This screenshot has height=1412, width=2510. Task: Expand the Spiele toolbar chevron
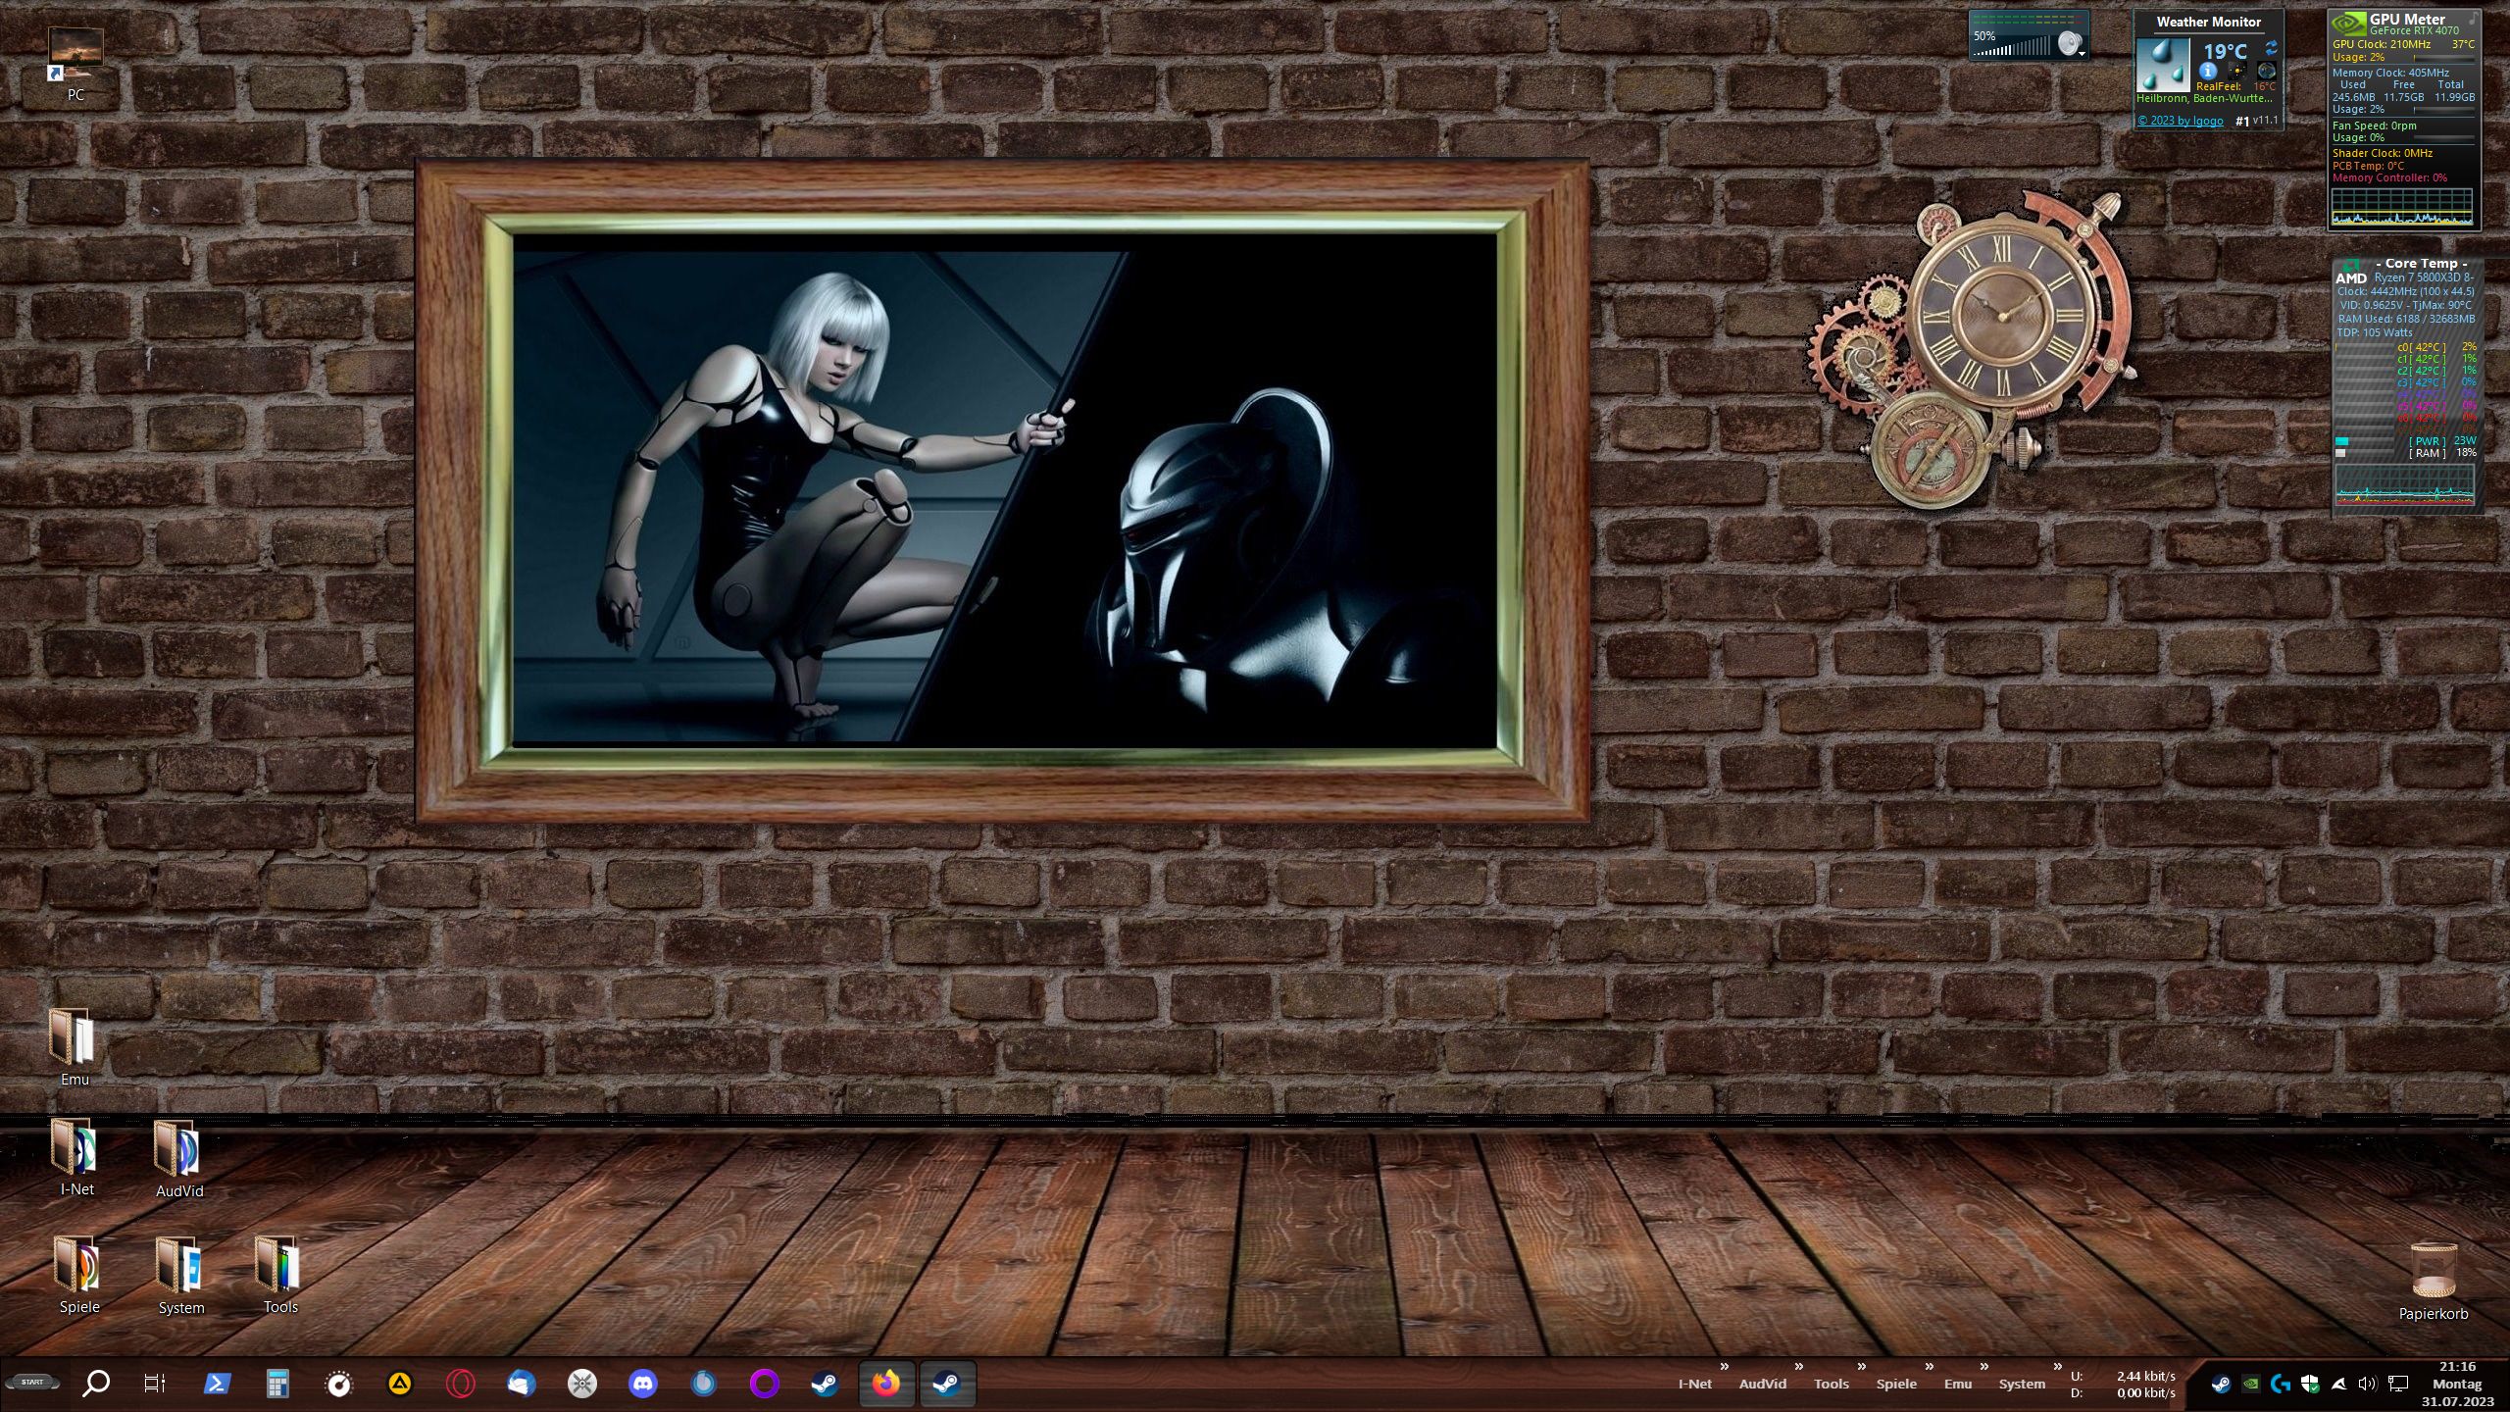(1930, 1366)
